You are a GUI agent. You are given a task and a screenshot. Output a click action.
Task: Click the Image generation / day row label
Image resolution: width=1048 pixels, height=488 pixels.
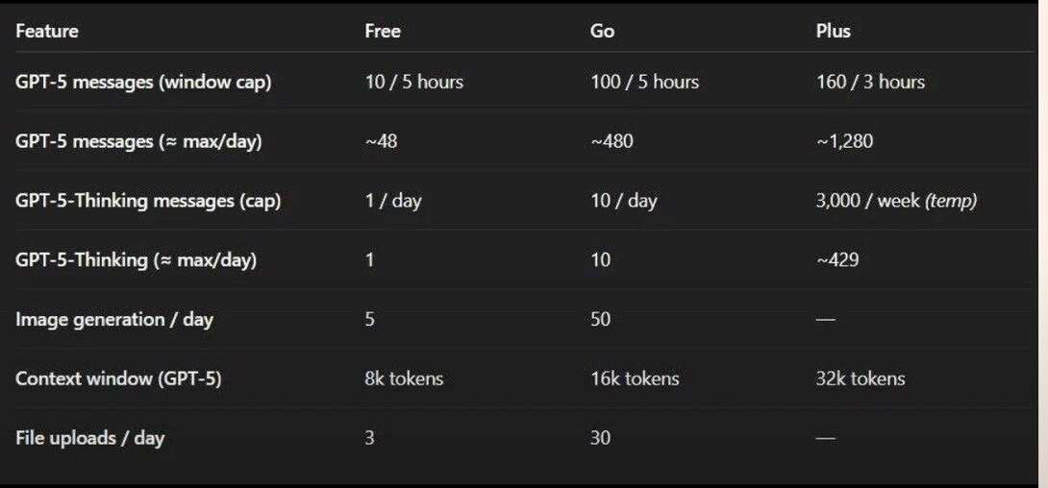tap(114, 319)
